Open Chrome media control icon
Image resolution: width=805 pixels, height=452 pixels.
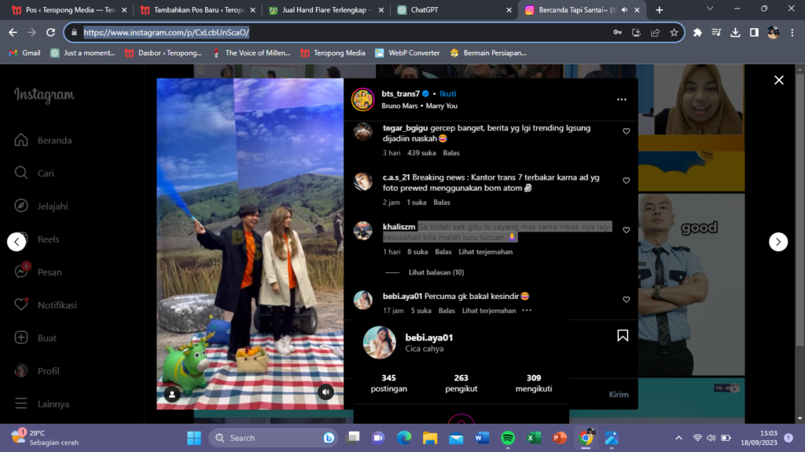716,32
